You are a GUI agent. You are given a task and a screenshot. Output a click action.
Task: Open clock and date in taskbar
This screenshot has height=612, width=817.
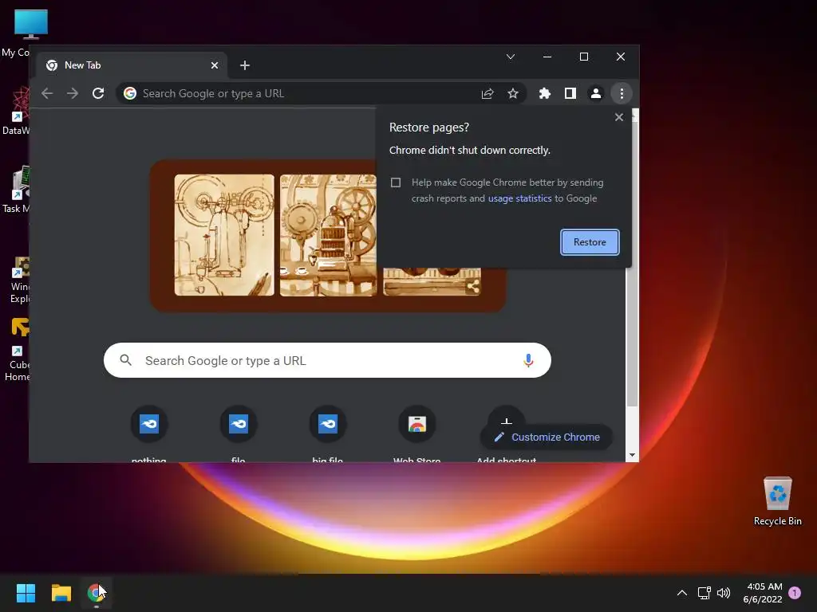pyautogui.click(x=764, y=593)
